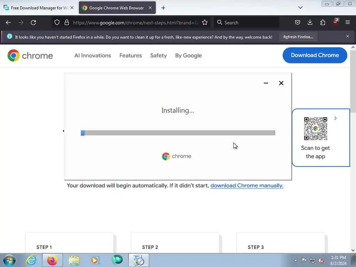Viewport: 356px width, 267px height.
Task: Show site security via the padlock icon
Action: [x=66, y=22]
